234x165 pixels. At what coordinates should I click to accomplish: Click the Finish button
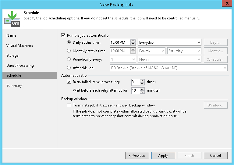(190, 155)
